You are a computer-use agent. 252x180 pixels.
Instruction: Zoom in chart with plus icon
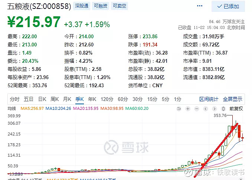point(187,109)
